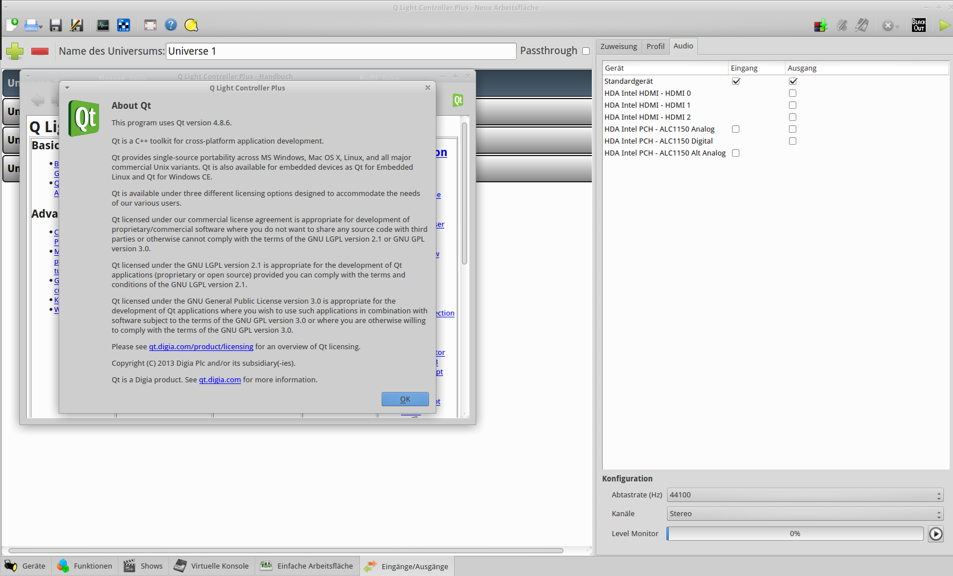Viewport: 953px width, 576px height.
Task: Click the Stop all functions X icon
Action: point(887,26)
